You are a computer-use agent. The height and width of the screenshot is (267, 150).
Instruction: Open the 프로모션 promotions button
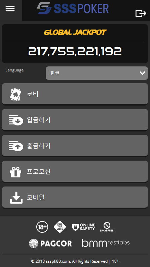[75, 171]
